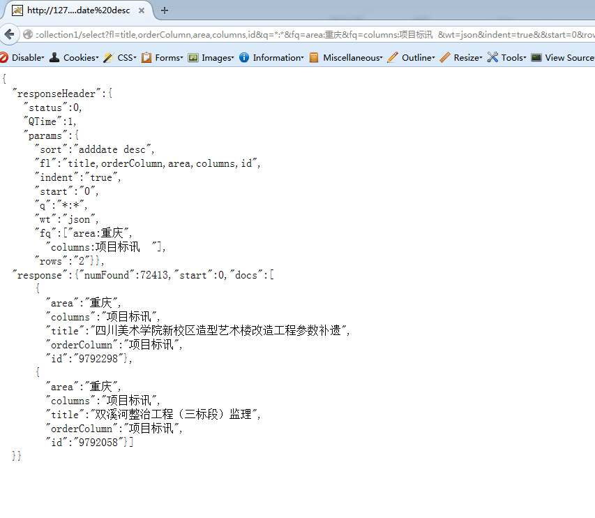Open the Outline dropdown menu
Image resolution: width=595 pixels, height=518 pixels.
419,57
